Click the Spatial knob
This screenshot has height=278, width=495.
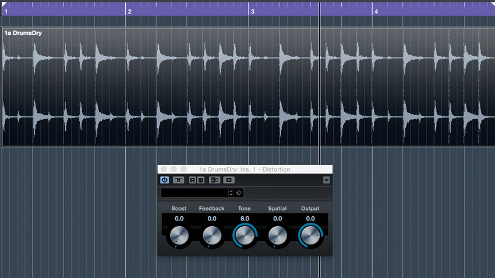277,236
